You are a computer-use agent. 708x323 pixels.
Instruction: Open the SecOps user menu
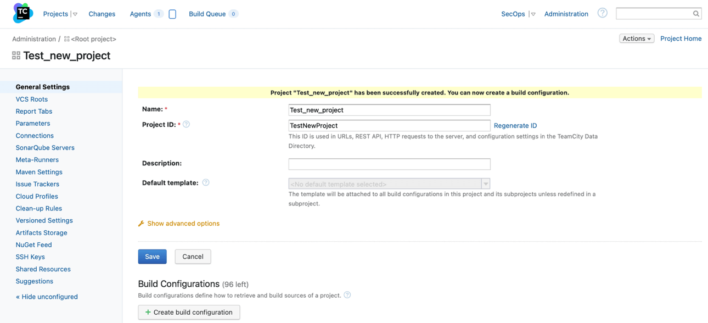click(513, 14)
